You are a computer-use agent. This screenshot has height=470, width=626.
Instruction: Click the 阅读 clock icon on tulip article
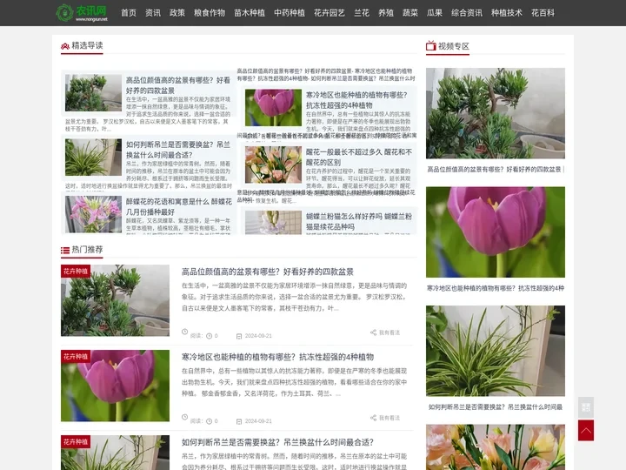pos(209,421)
